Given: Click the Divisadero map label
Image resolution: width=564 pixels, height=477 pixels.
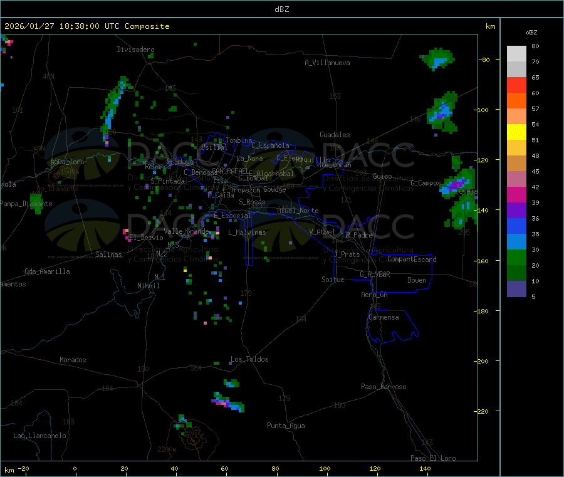Looking at the screenshot, I should (x=135, y=50).
